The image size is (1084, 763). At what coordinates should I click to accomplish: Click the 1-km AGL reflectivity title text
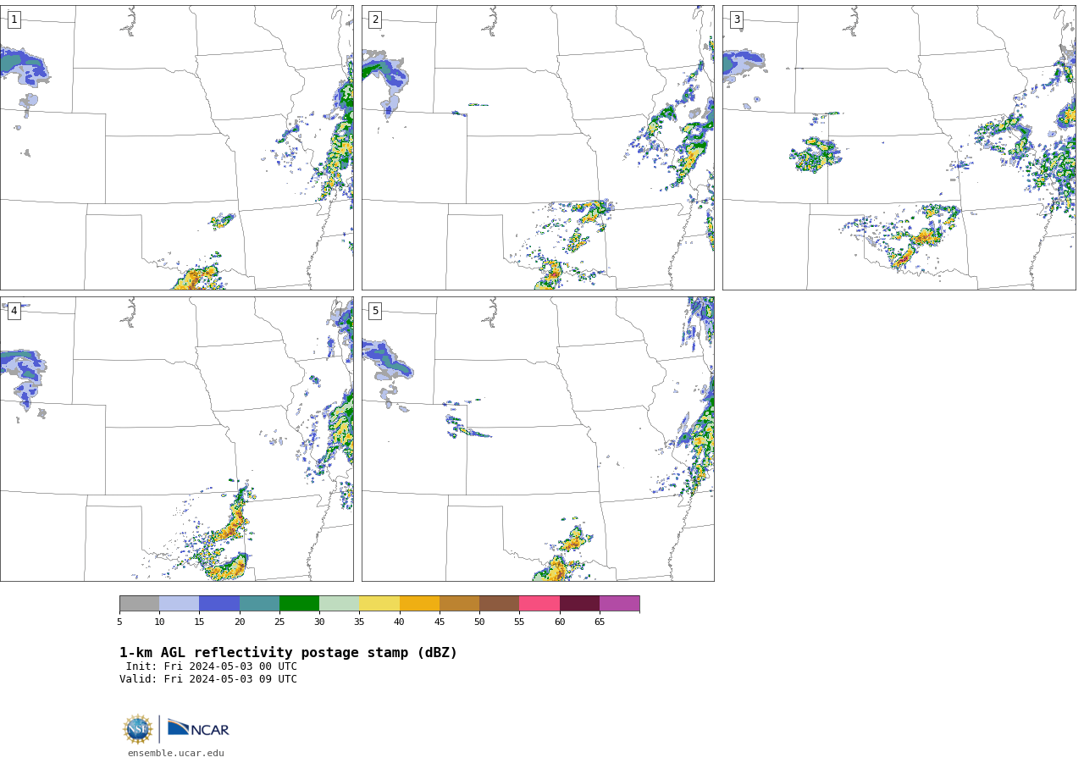tap(288, 653)
